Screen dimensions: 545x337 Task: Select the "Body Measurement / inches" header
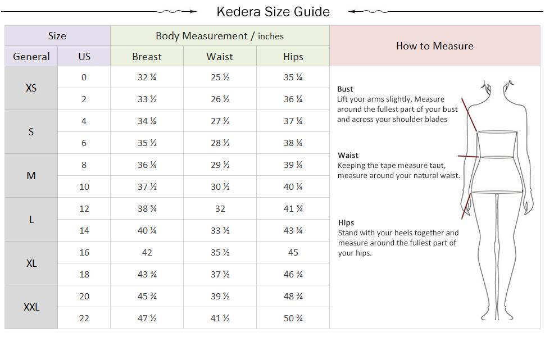point(220,36)
